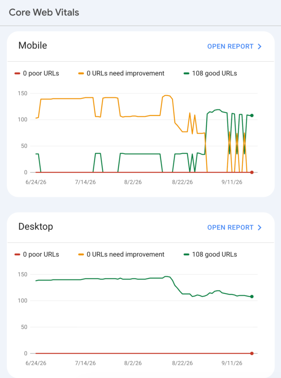Screen dimensions: 281x378
Task: Click the 8/2/26 date label on Mobile chart
Action: click(x=133, y=182)
